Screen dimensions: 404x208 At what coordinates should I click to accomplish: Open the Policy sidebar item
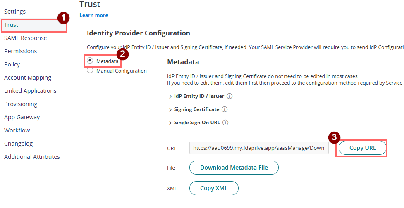pyautogui.click(x=12, y=64)
